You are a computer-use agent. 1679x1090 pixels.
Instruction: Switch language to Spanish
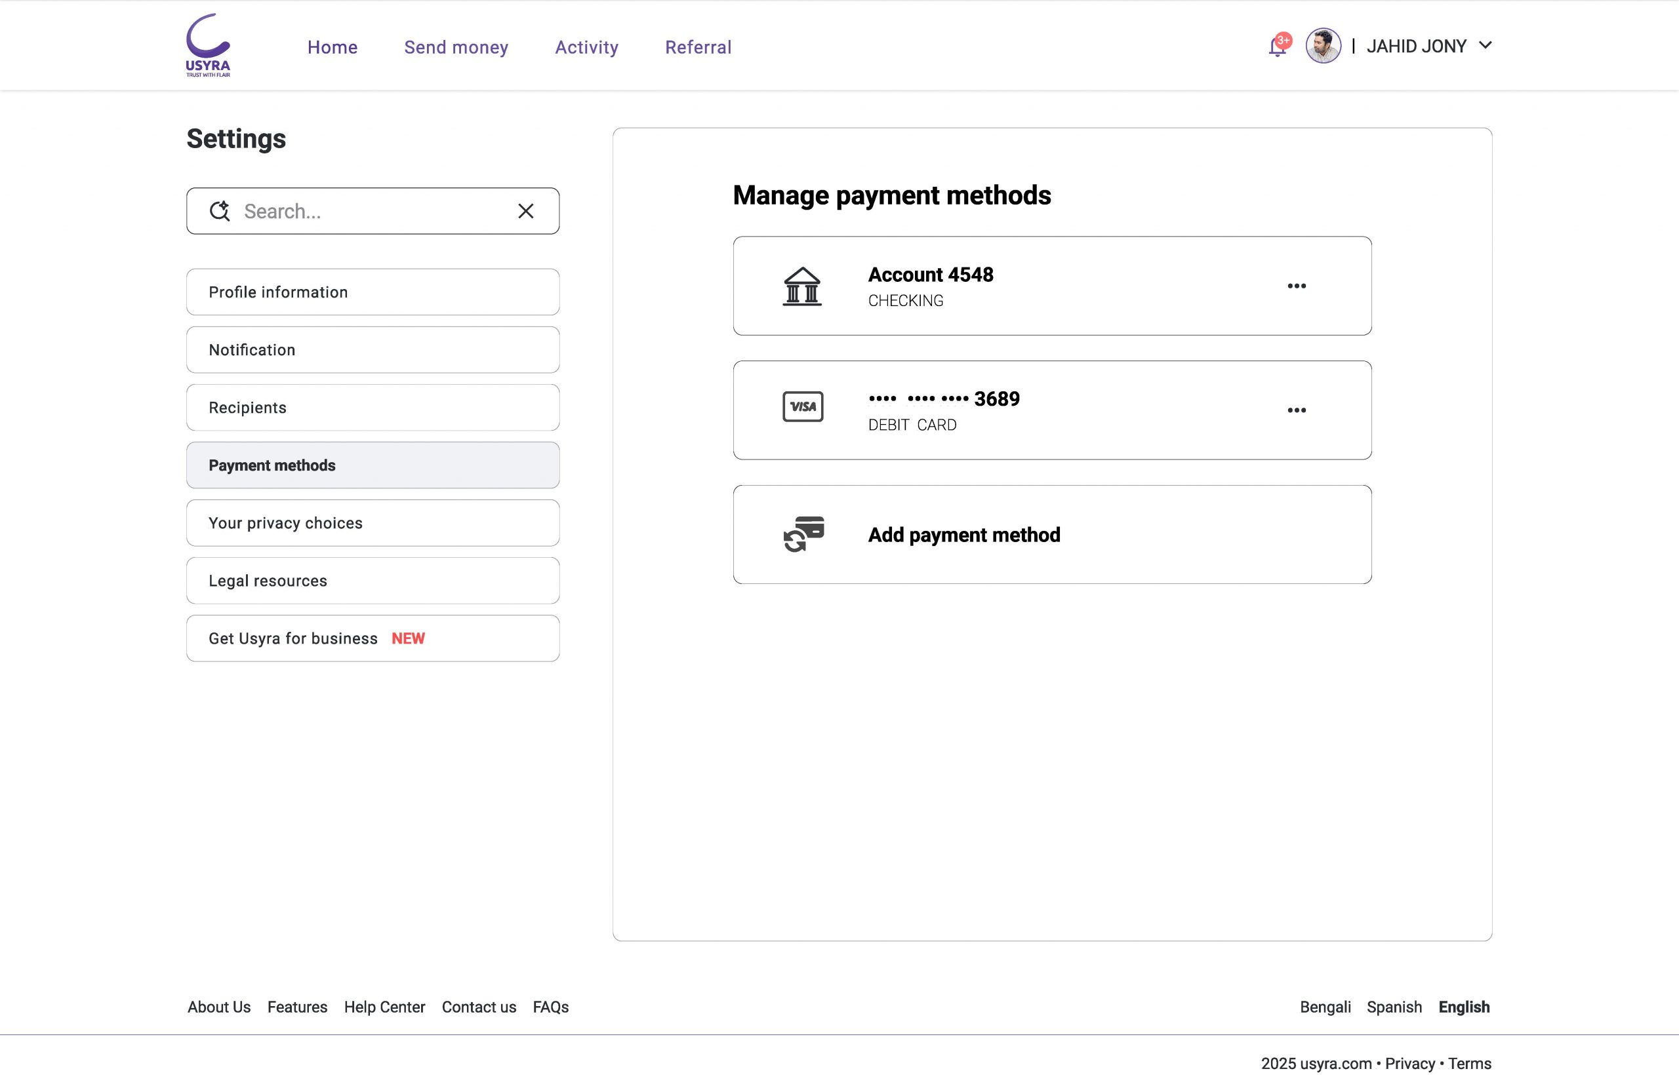1394,1007
